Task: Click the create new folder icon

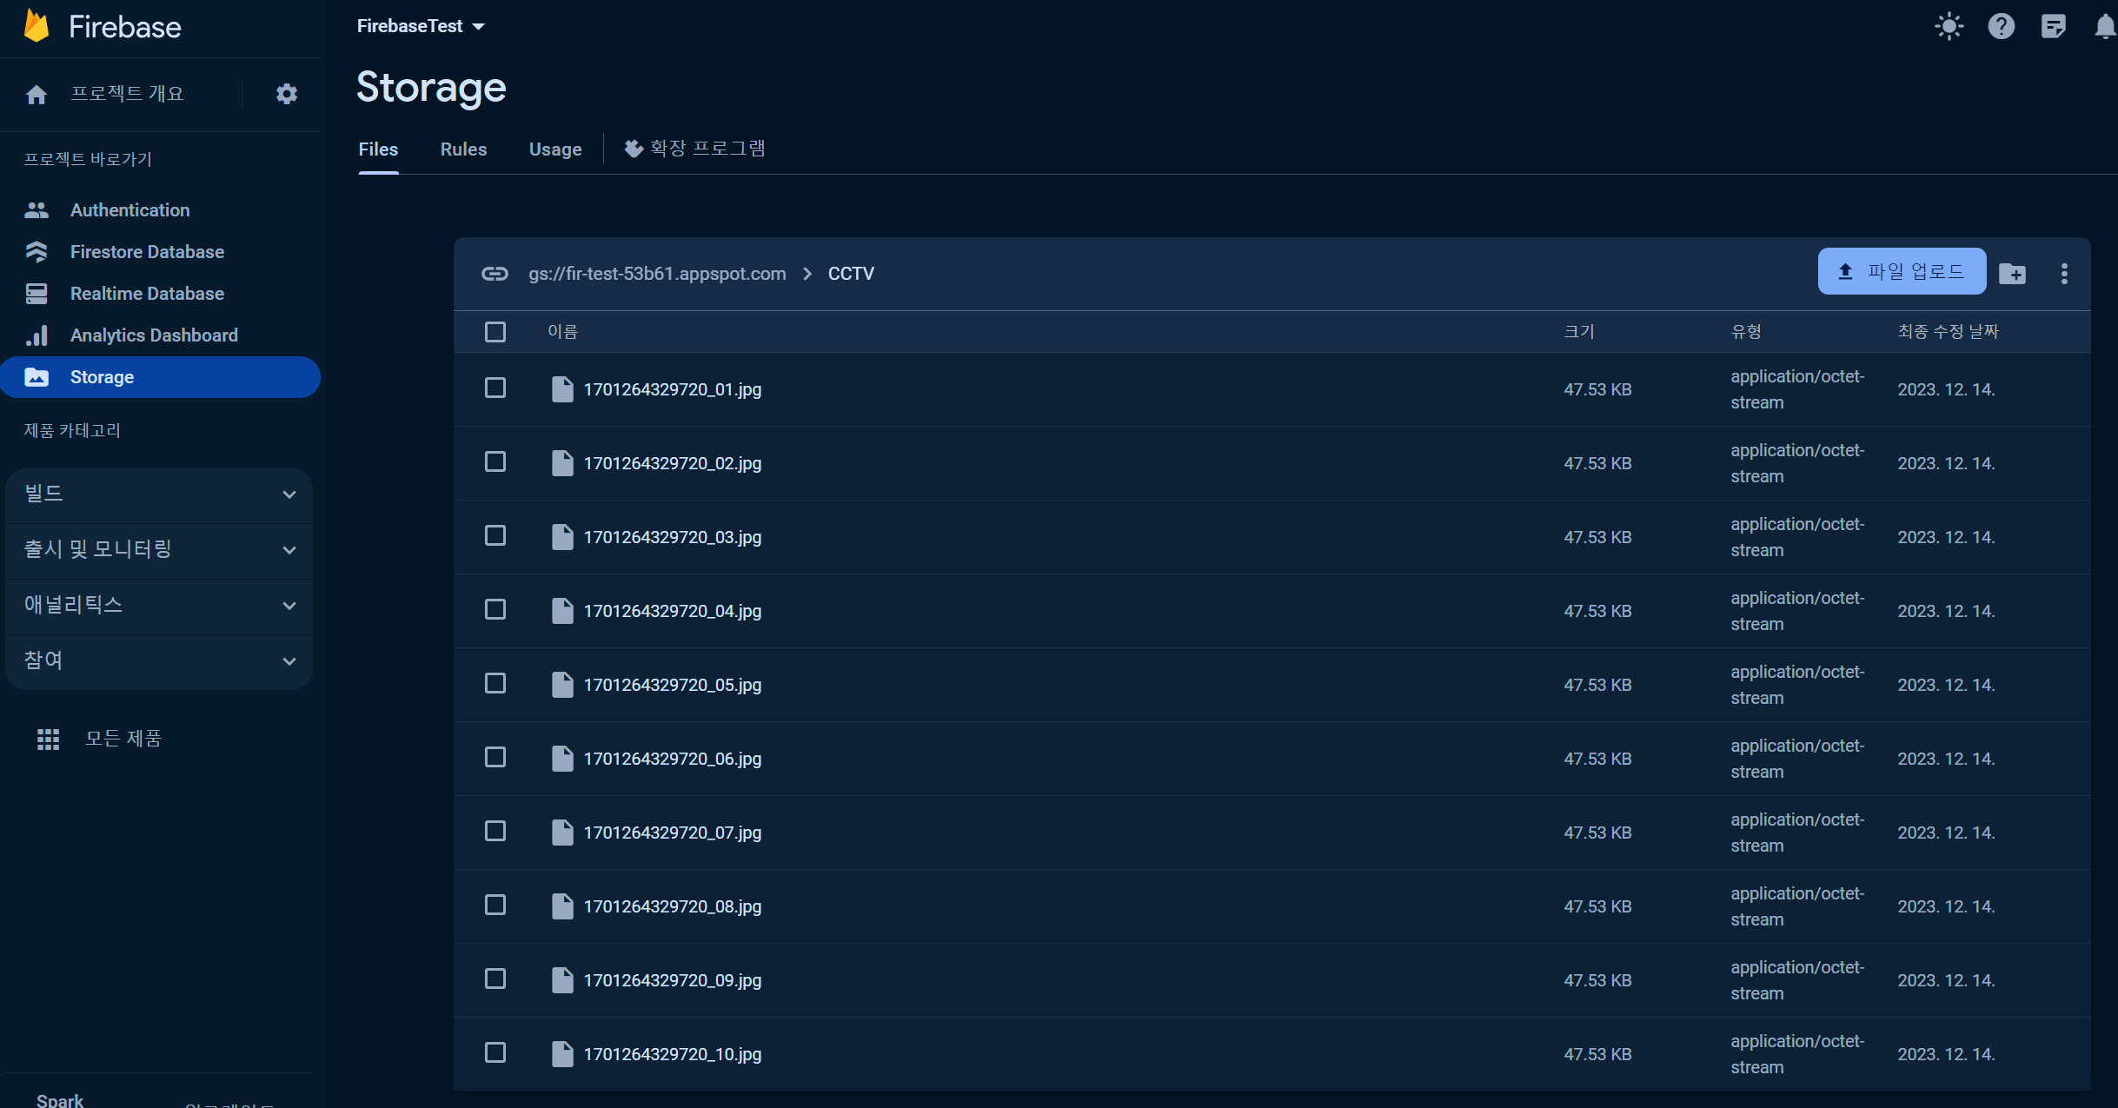Action: (x=2012, y=274)
